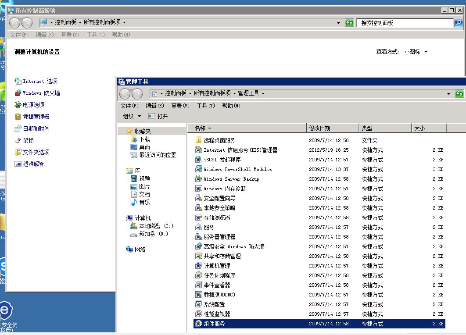Image resolution: width=466 pixels, height=335 pixels.
Task: Click the 任务计划程序 shortcut icon
Action: [198, 275]
